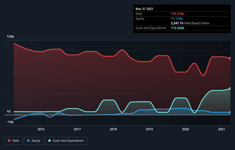Click the teal Cash endpoint marker

[x=230, y=88]
